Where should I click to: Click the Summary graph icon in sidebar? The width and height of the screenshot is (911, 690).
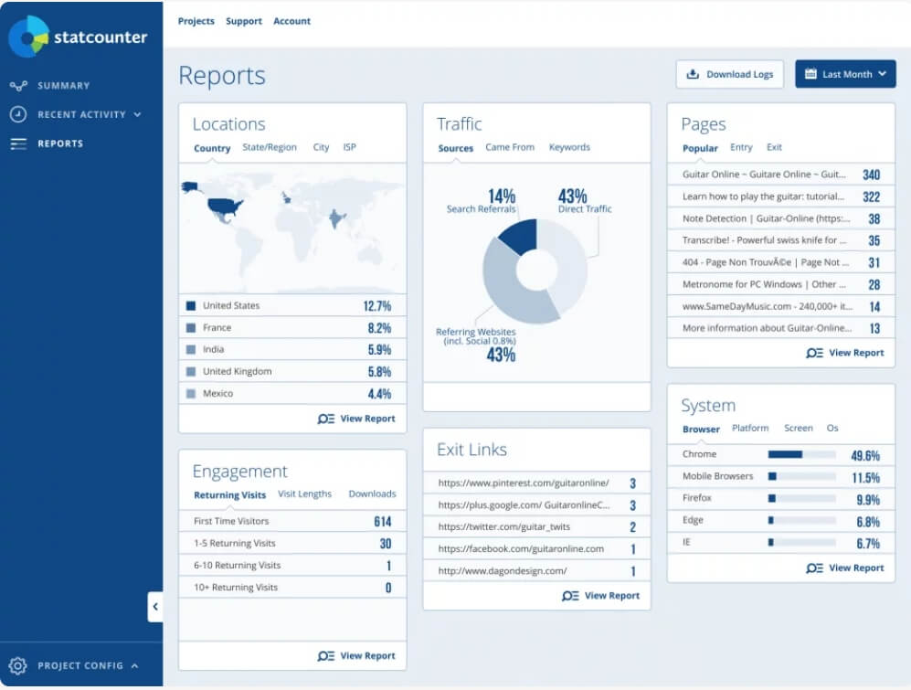(18, 86)
